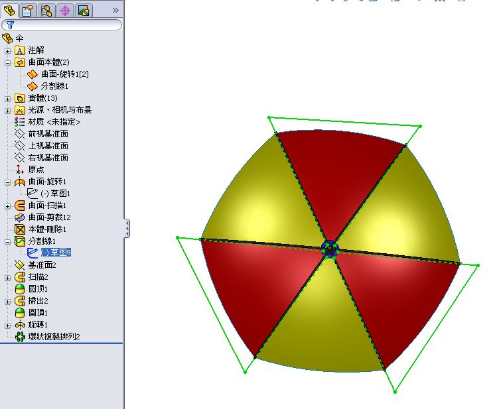The image size is (499, 409).
Task: Click the 草图1 sketch icon
Action: (32, 193)
